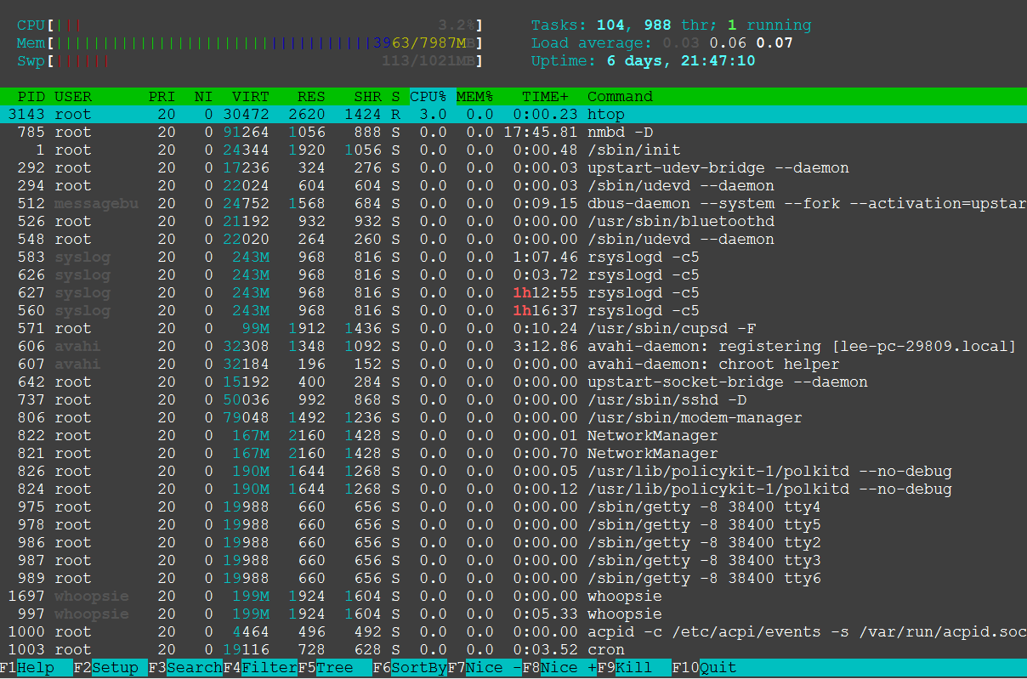
Task: Select polkitd --no-debug row PID 826
Action: pos(513,472)
